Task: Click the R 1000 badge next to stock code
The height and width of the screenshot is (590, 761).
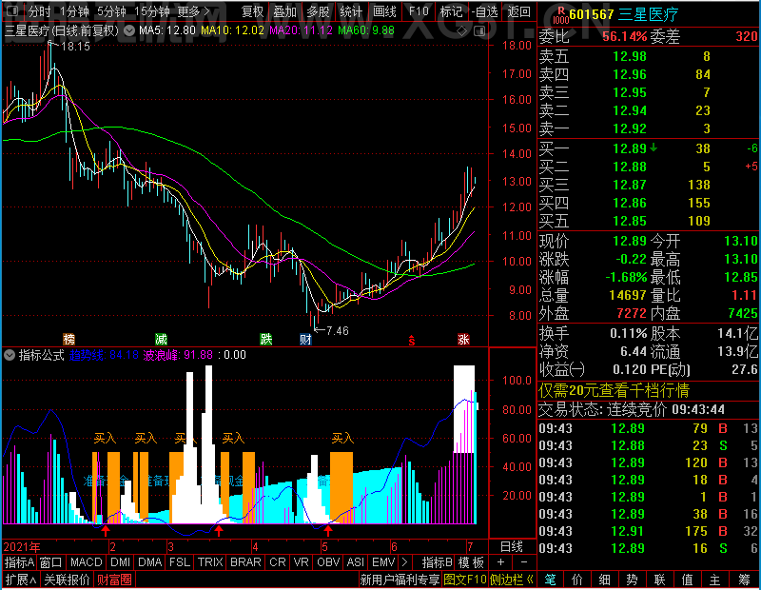Action: click(560, 15)
